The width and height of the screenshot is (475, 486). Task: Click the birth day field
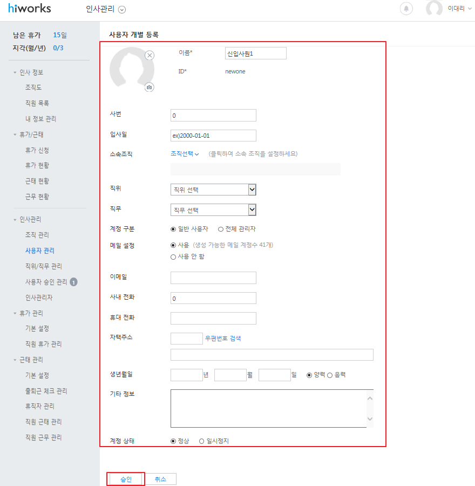[275, 375]
